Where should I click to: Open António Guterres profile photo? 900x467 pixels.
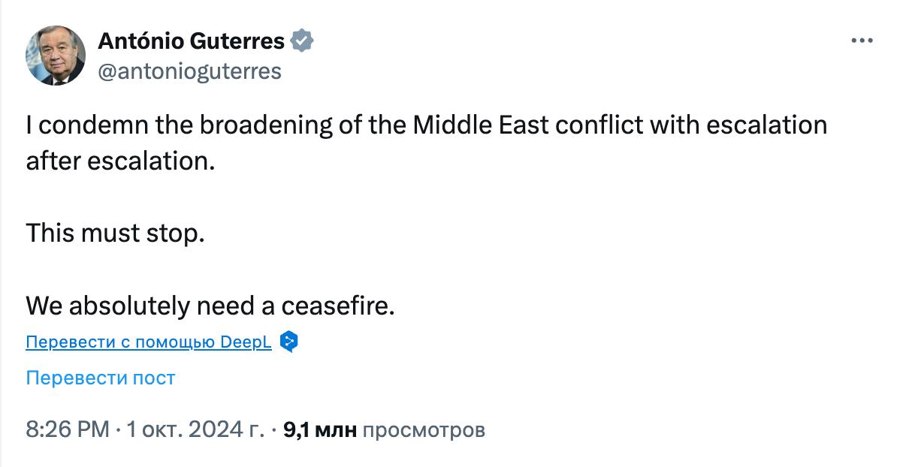tap(56, 56)
